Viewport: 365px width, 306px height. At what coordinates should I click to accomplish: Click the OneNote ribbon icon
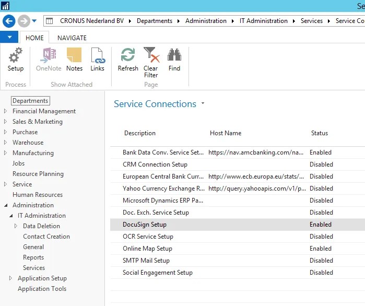click(49, 60)
